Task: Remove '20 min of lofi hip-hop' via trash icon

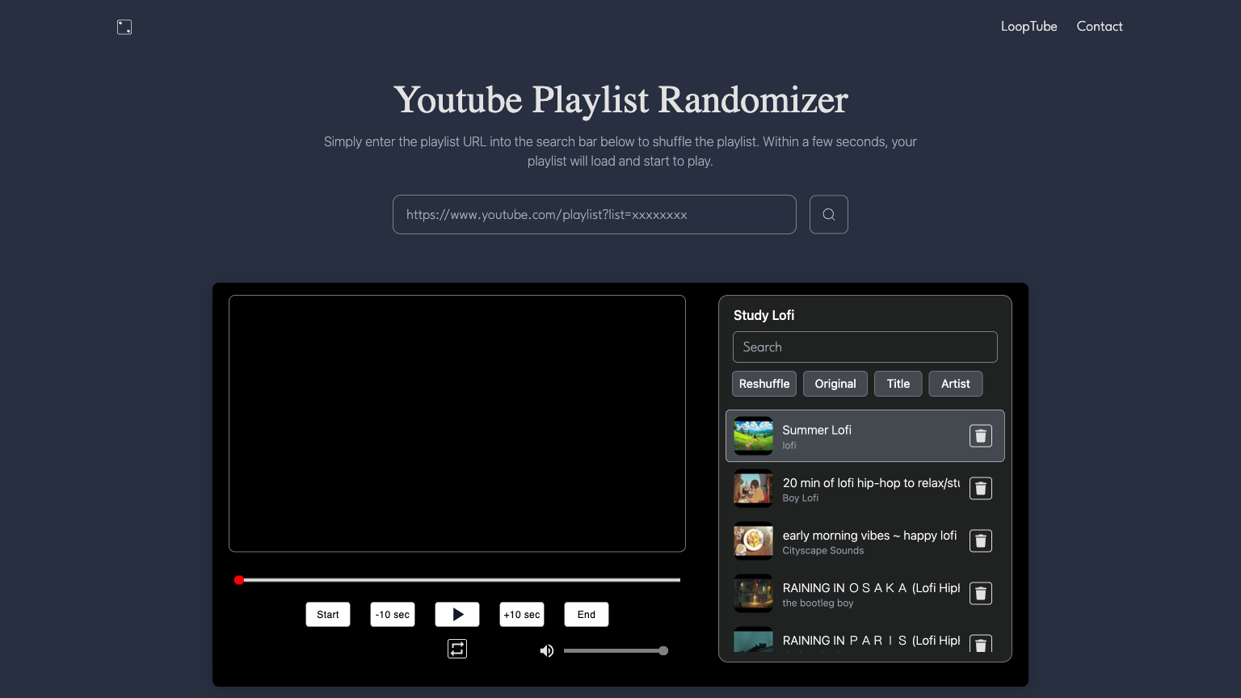Action: click(980, 488)
